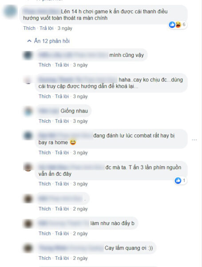Viewport: 202px width, 267px height.
Task: Reply to 'làm như nào đấy b' comment
Action: [62, 233]
